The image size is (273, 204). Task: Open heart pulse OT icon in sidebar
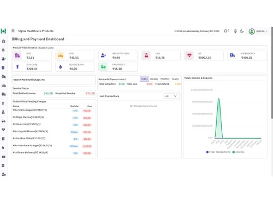pos(3,130)
